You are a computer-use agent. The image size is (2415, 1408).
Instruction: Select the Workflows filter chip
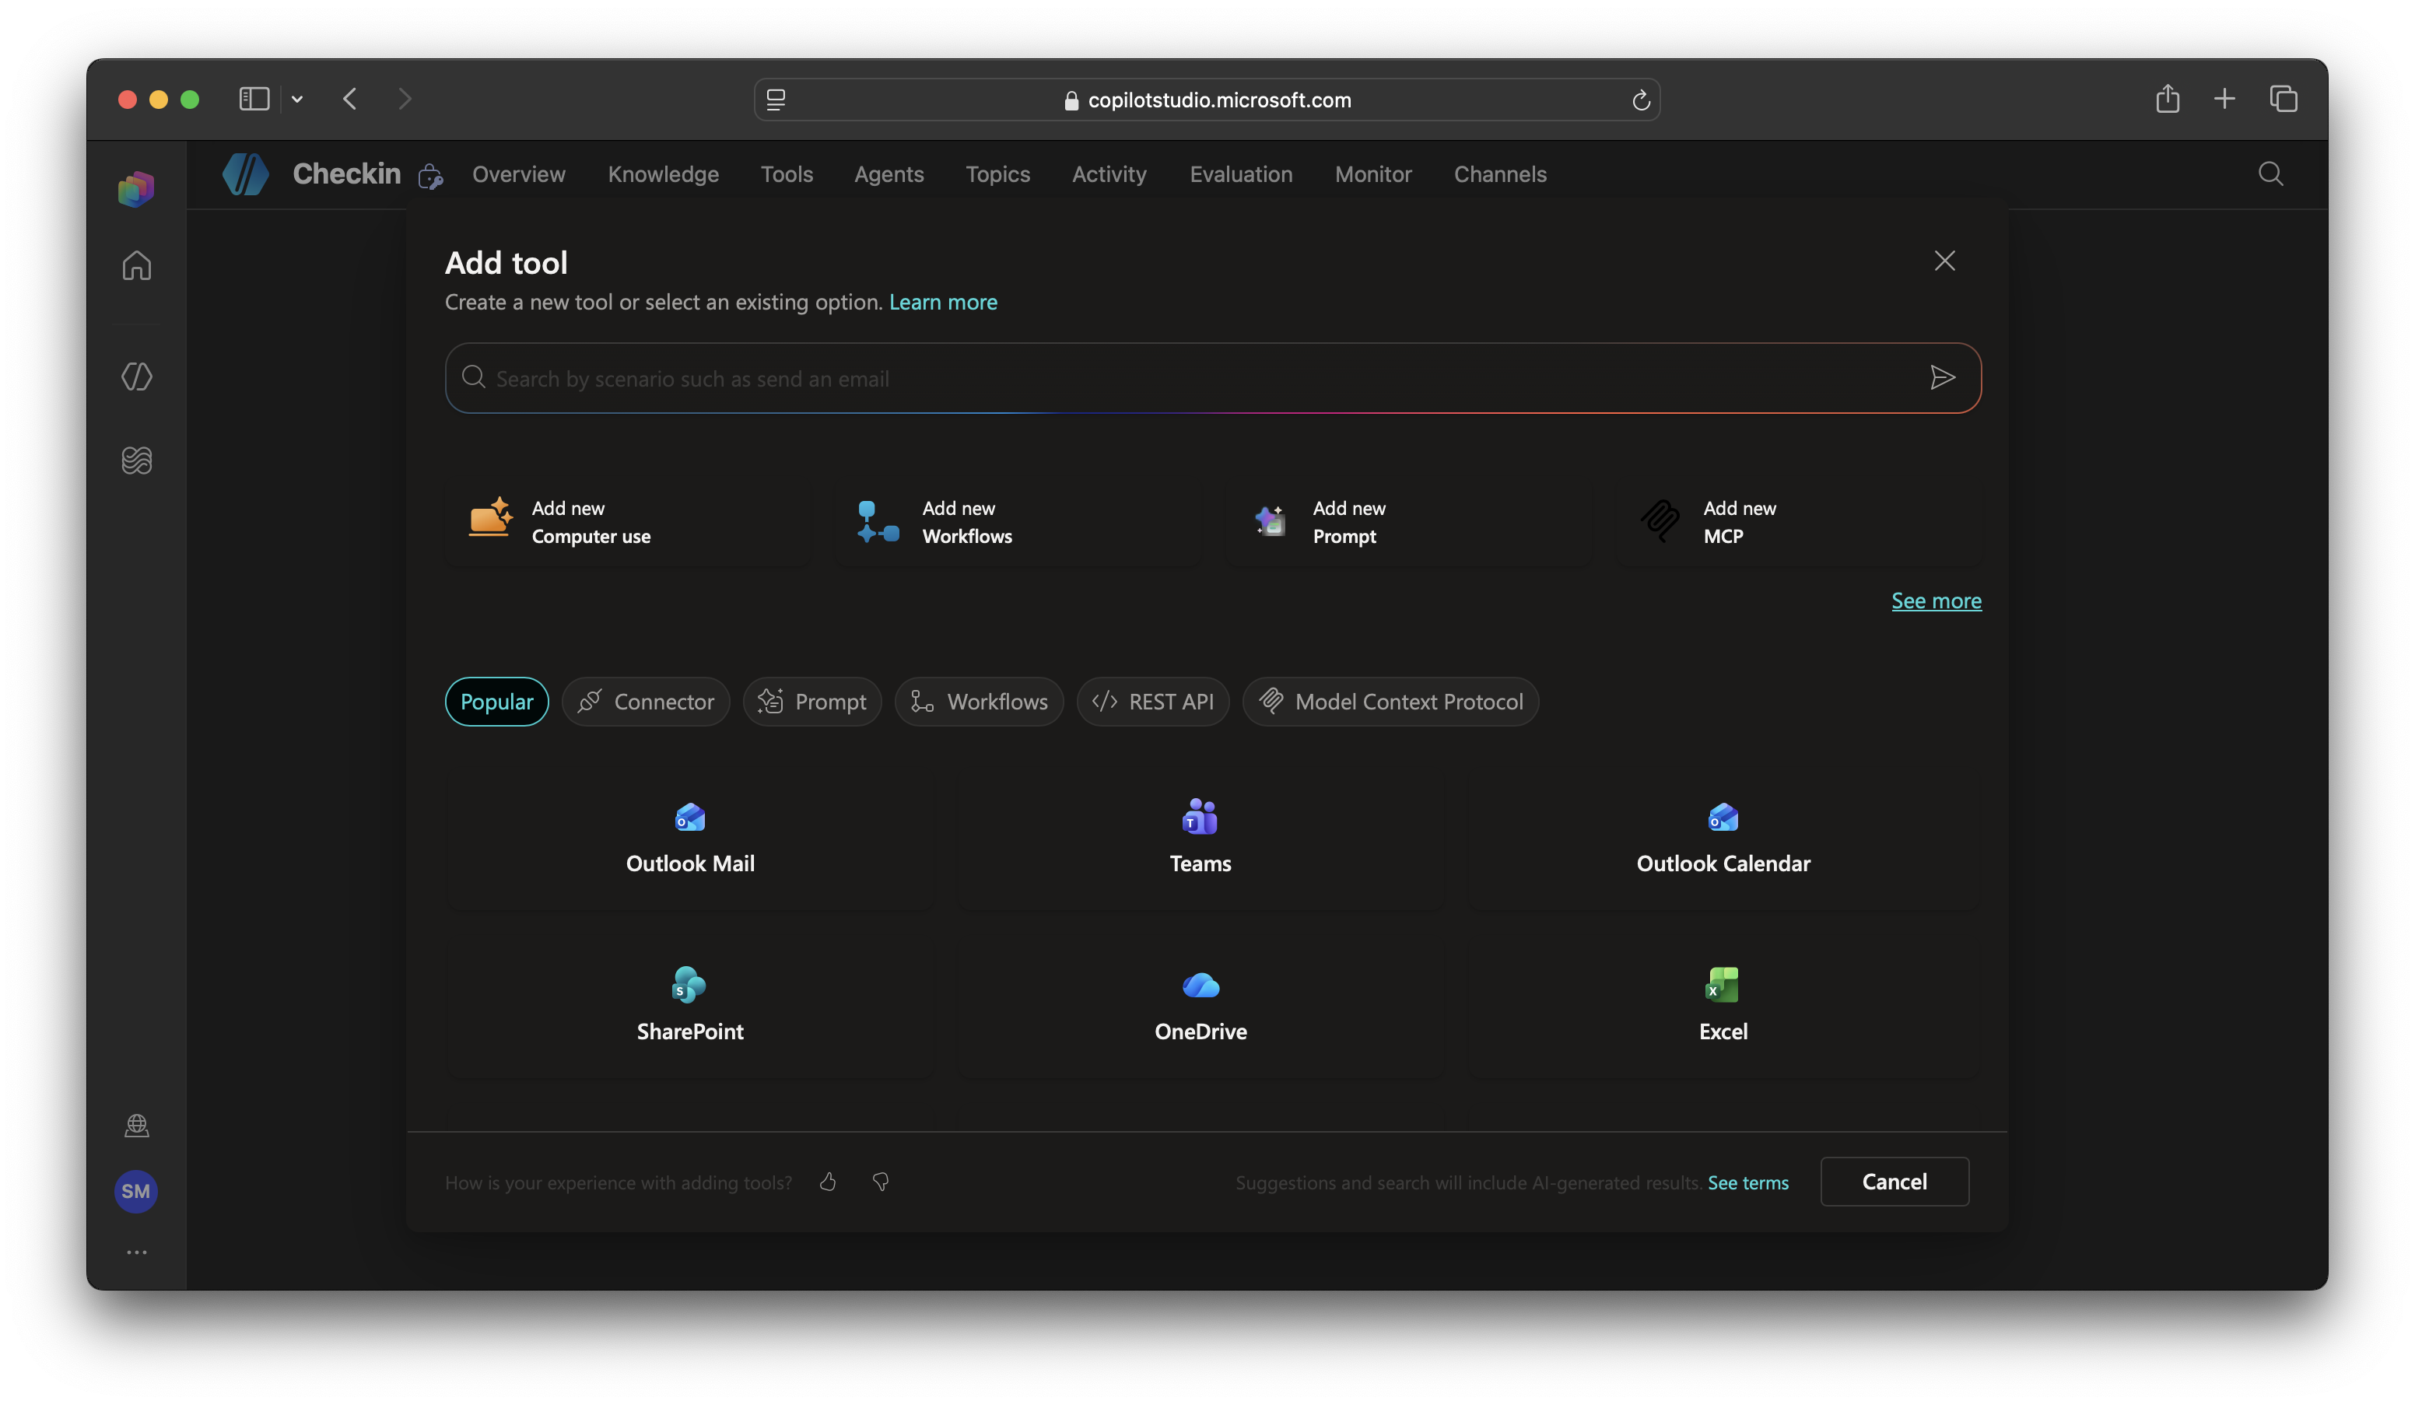pyautogui.click(x=979, y=702)
